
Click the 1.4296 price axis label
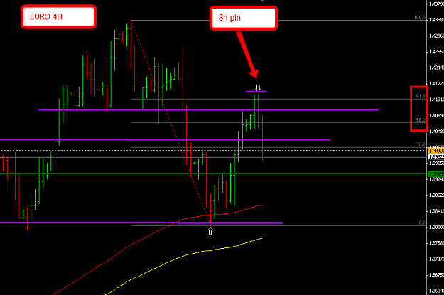coord(436,36)
